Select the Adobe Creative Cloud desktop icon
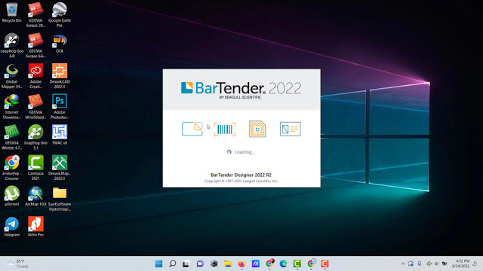This screenshot has width=483, height=271. click(35, 76)
